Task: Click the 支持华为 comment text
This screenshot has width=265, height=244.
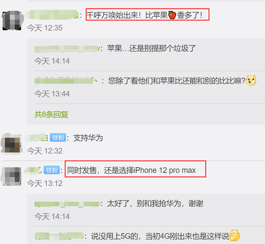Action: point(88,138)
